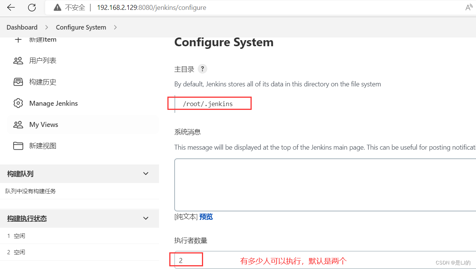Click the 主目录 label
The width and height of the screenshot is (476, 269).
(x=184, y=69)
